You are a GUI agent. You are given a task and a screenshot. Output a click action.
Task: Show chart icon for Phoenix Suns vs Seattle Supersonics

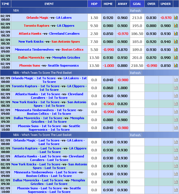176,65
